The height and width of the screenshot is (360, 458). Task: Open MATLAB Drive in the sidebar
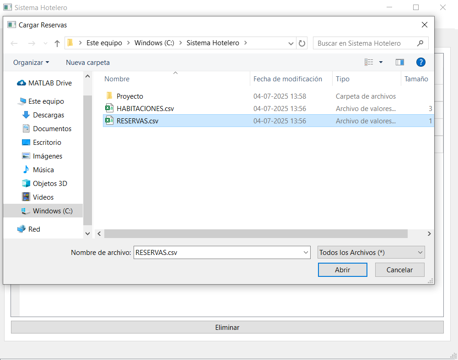[50, 83]
